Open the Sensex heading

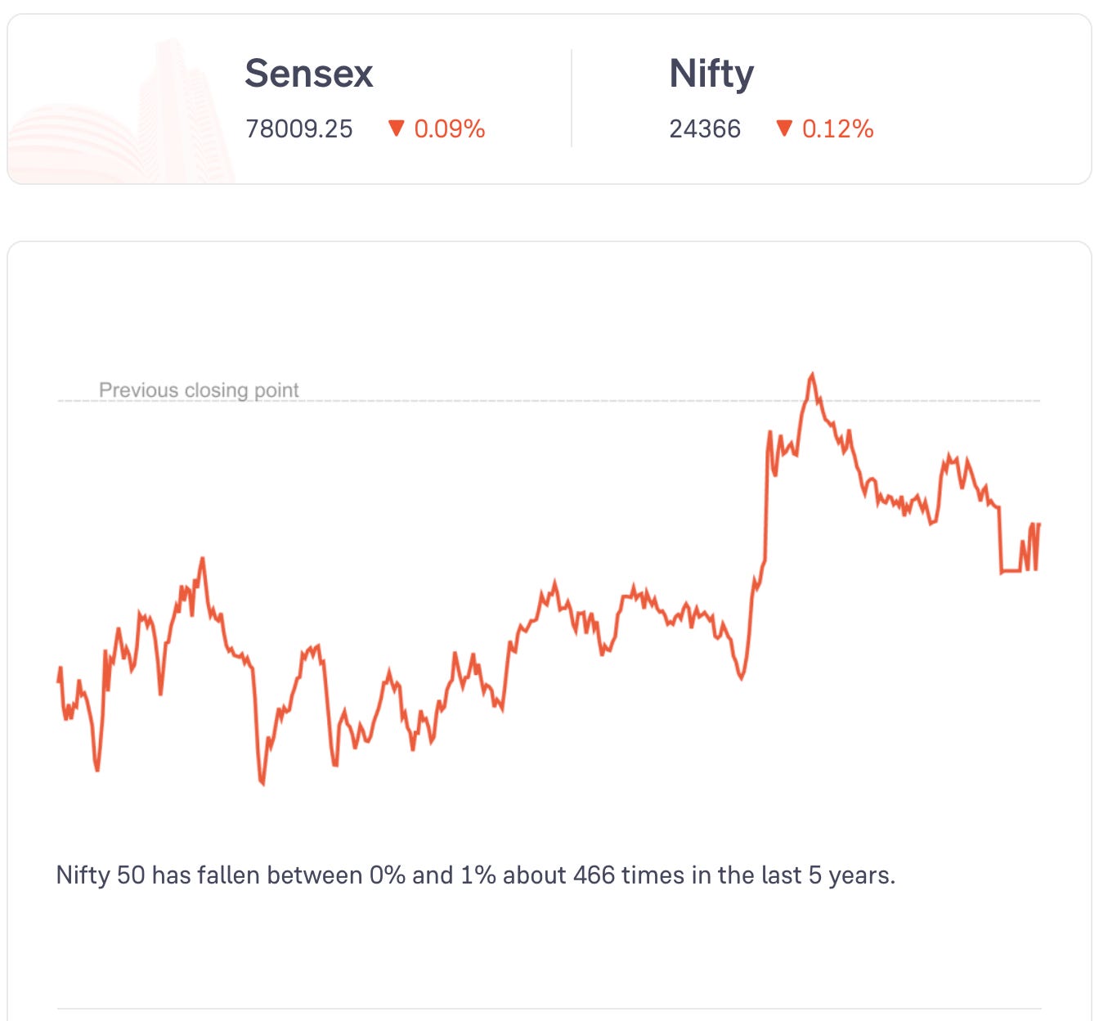click(309, 74)
